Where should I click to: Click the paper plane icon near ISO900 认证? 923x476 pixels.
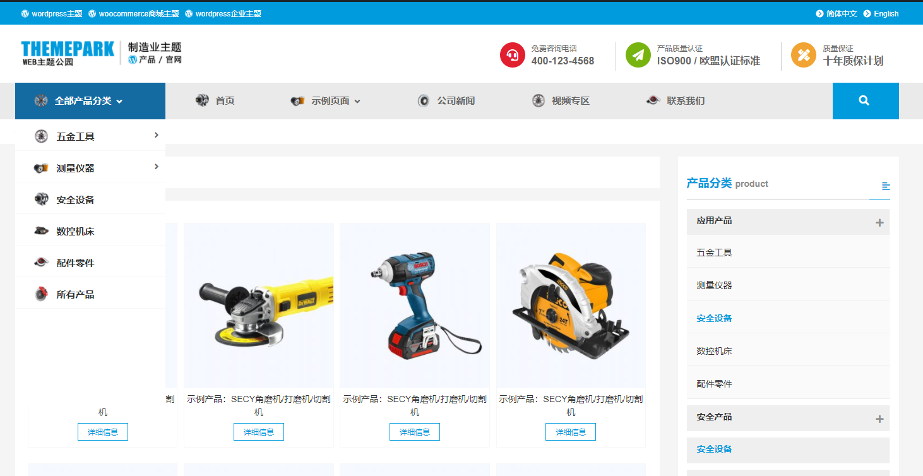pyautogui.click(x=638, y=55)
